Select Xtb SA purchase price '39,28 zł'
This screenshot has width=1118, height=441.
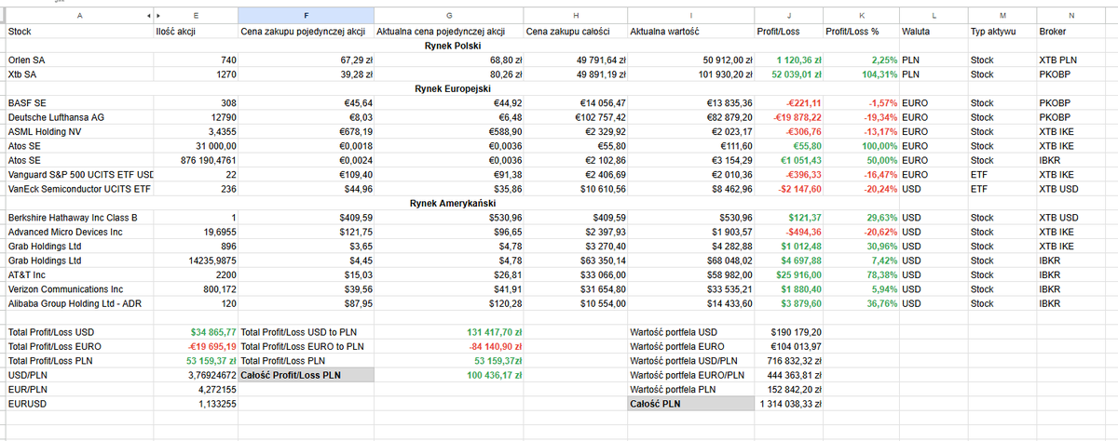tap(307, 73)
